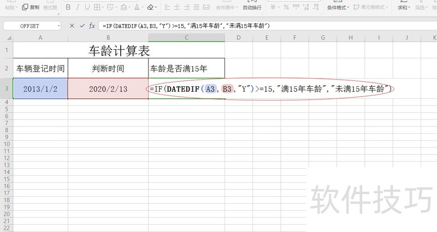
Task: Apply percent style format
Action: 286,7
